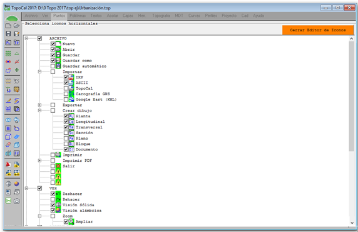
Task: Click the magnifier icon beside Ampliar
Action: tap(71, 221)
